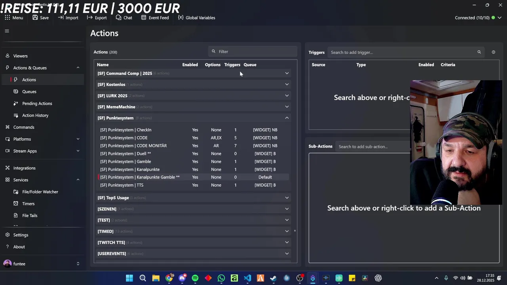This screenshot has width=507, height=285.
Task: Click the Import arrow icon
Action: click(x=61, y=18)
